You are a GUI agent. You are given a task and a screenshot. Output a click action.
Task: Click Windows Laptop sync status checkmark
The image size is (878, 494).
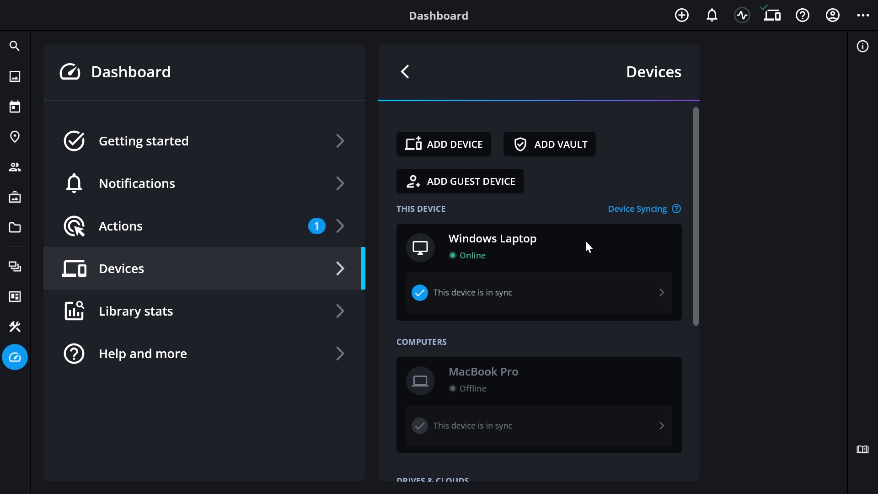coord(419,292)
